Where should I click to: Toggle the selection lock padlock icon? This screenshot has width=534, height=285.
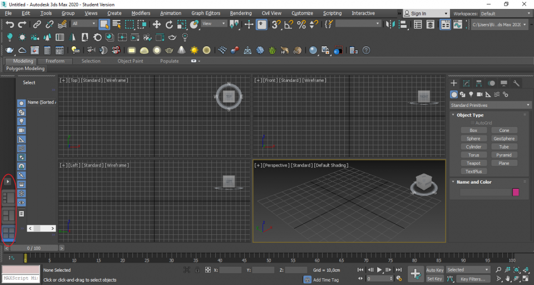point(197,269)
